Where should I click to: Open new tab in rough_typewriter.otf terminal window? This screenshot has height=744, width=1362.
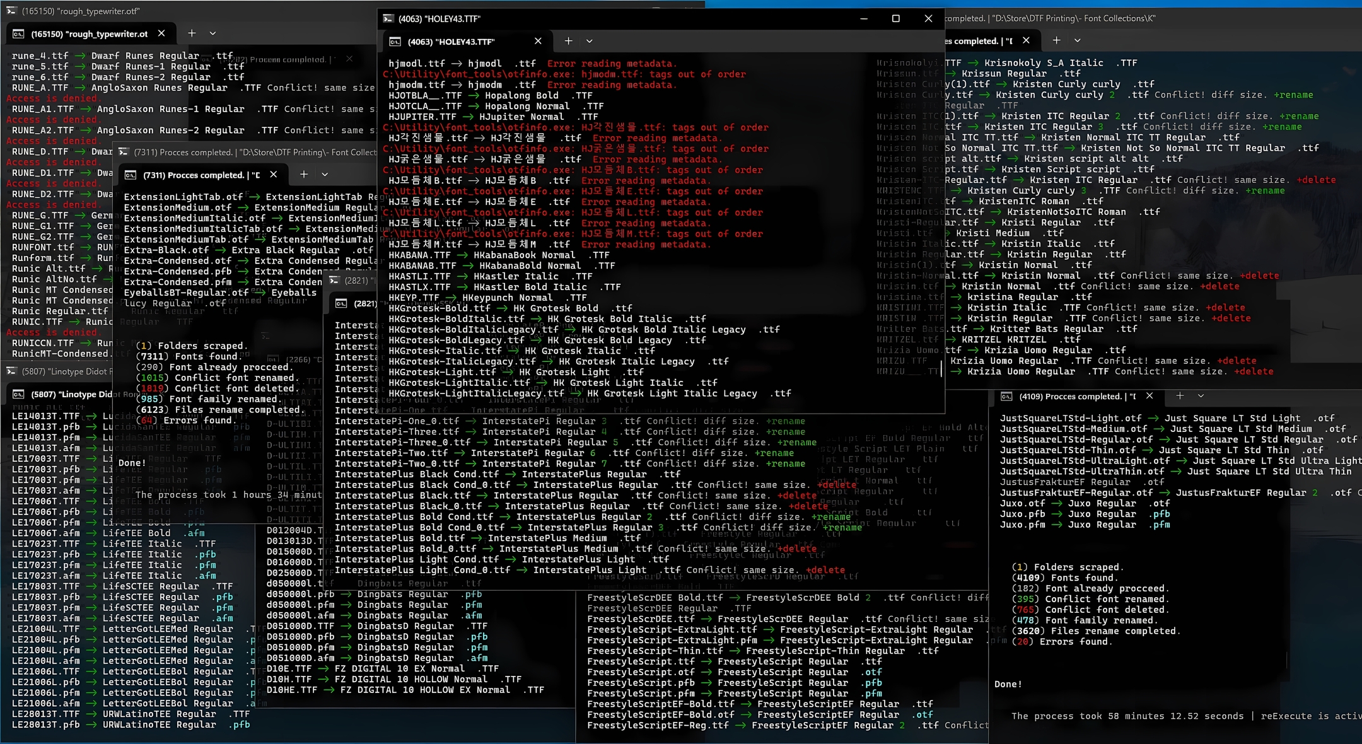192,33
